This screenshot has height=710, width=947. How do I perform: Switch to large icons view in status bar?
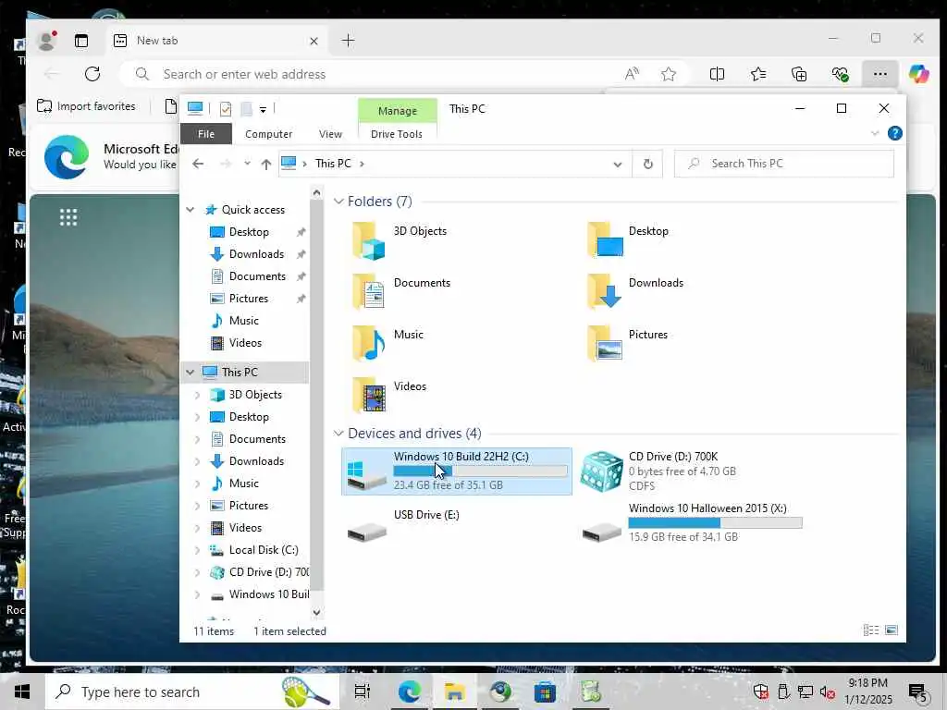(x=892, y=630)
